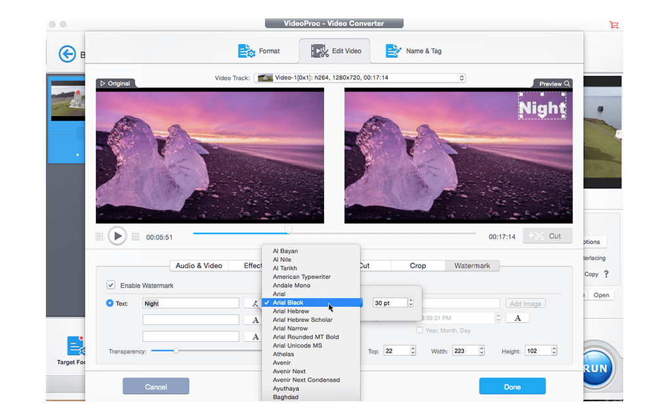The width and height of the screenshot is (656, 419).
Task: Click the blue back arrow icon
Action: pyautogui.click(x=67, y=54)
